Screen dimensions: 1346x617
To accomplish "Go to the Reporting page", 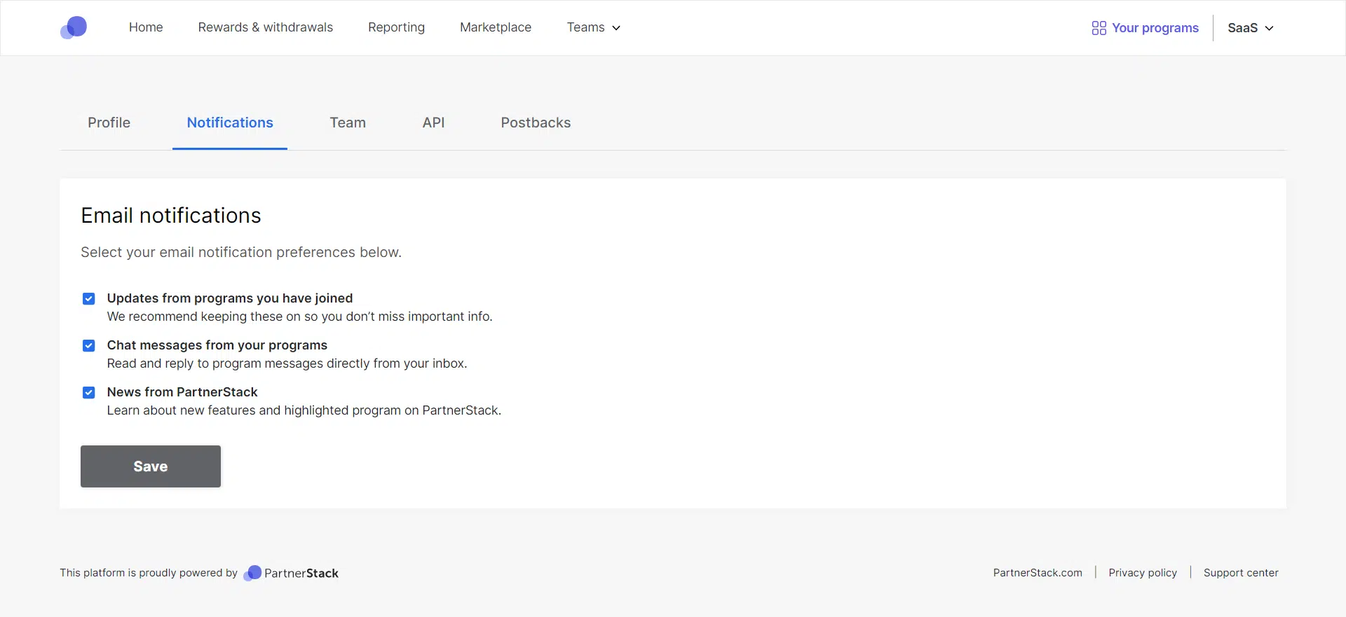I will pos(396,27).
